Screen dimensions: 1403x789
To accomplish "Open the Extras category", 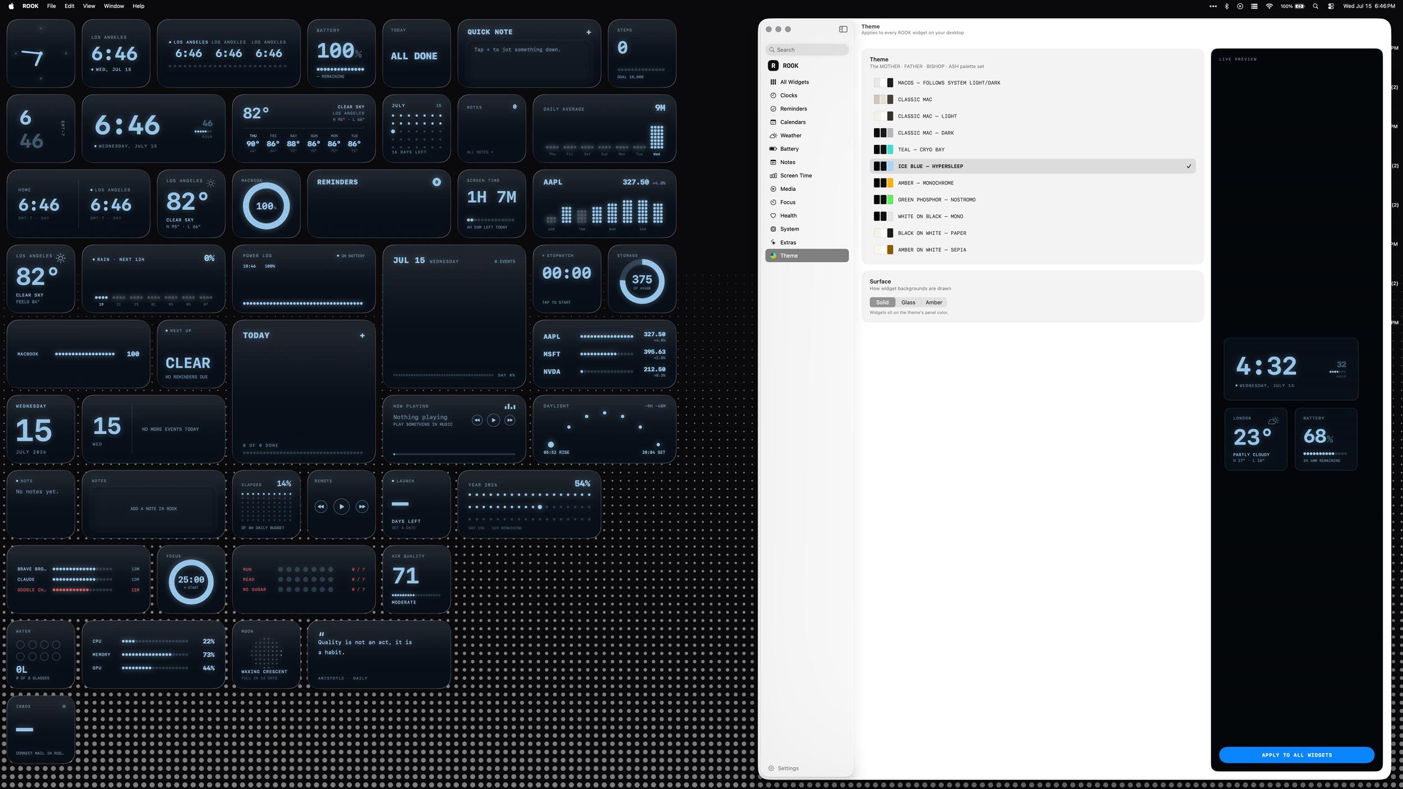I will coord(806,242).
